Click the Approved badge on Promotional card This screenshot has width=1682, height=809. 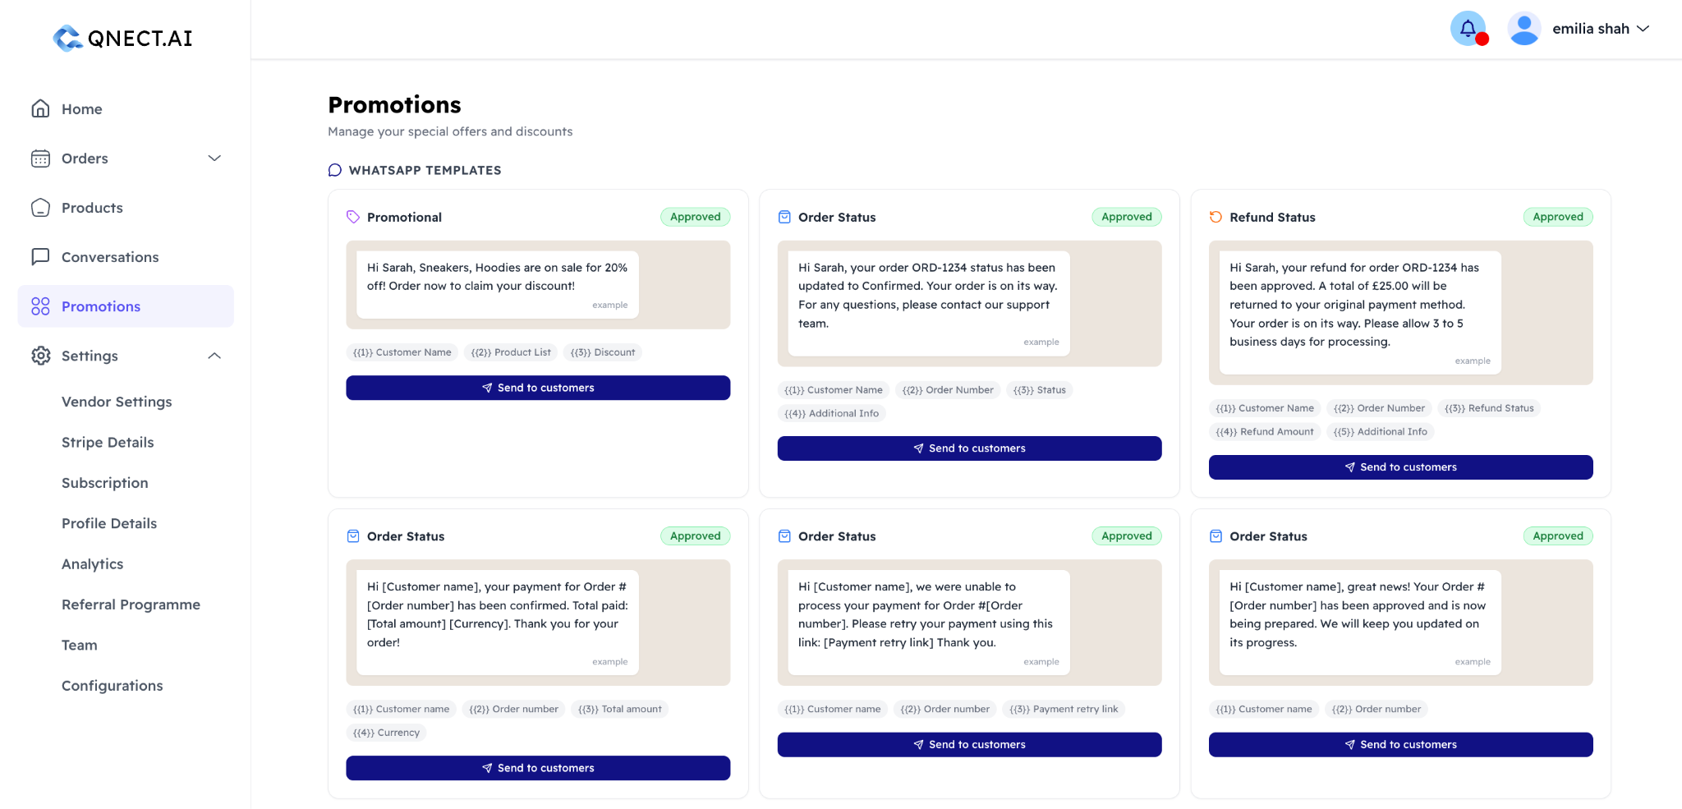pos(695,217)
